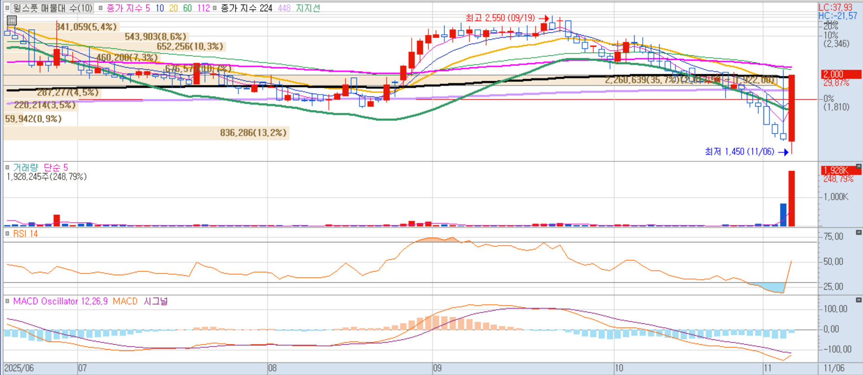863x375 pixels.
Task: Select the black 224-day moving average label
Action: click(x=246, y=8)
